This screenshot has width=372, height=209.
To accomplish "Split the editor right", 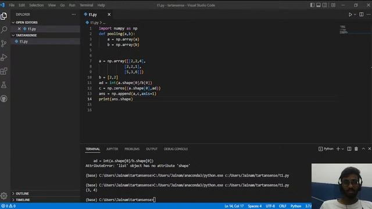I will tap(362, 15).
